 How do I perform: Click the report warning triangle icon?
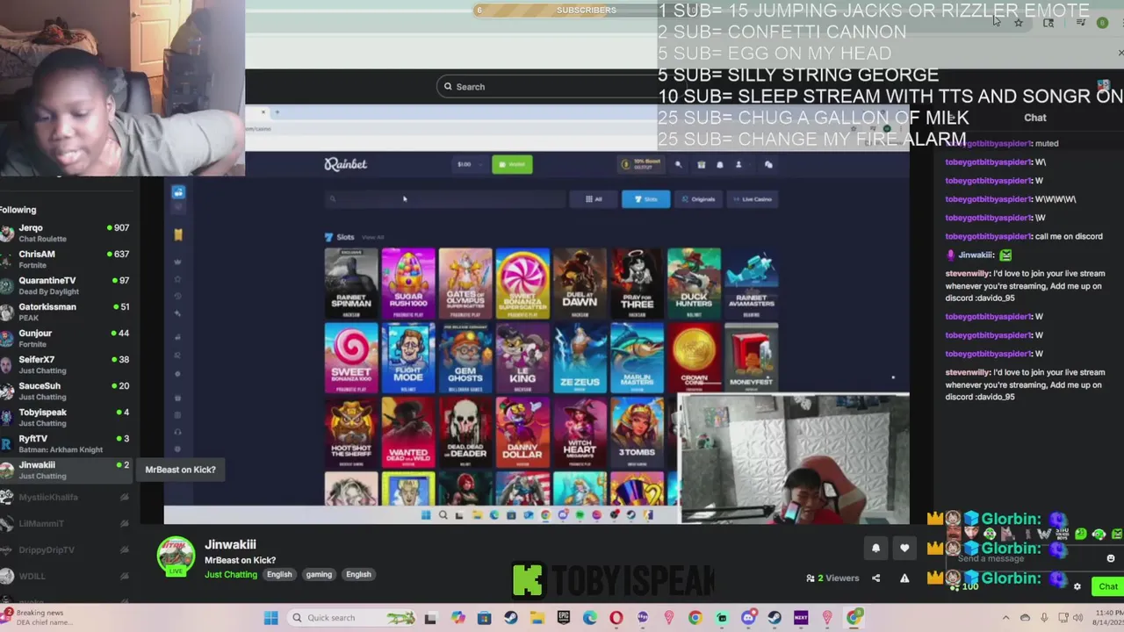pyautogui.click(x=904, y=578)
